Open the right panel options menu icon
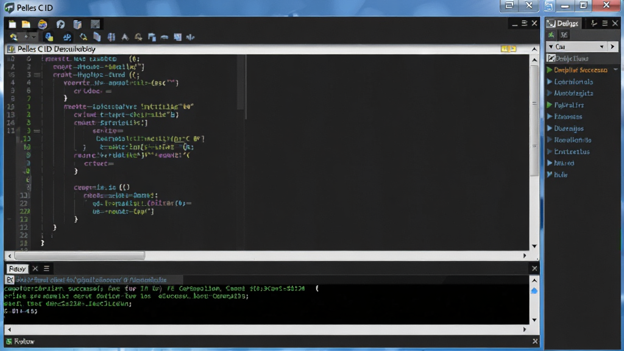The height and width of the screenshot is (351, 624). (604, 24)
